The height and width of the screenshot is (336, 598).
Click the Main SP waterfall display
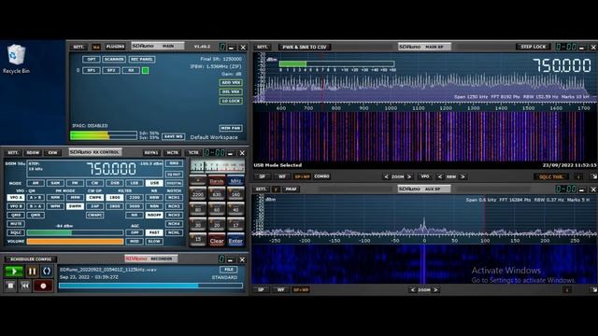click(424, 136)
